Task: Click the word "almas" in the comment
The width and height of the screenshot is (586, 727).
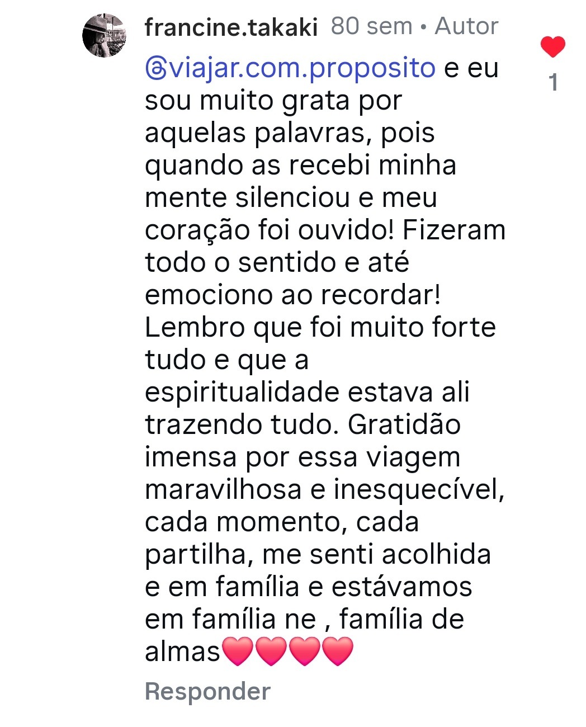Action: pyautogui.click(x=182, y=652)
